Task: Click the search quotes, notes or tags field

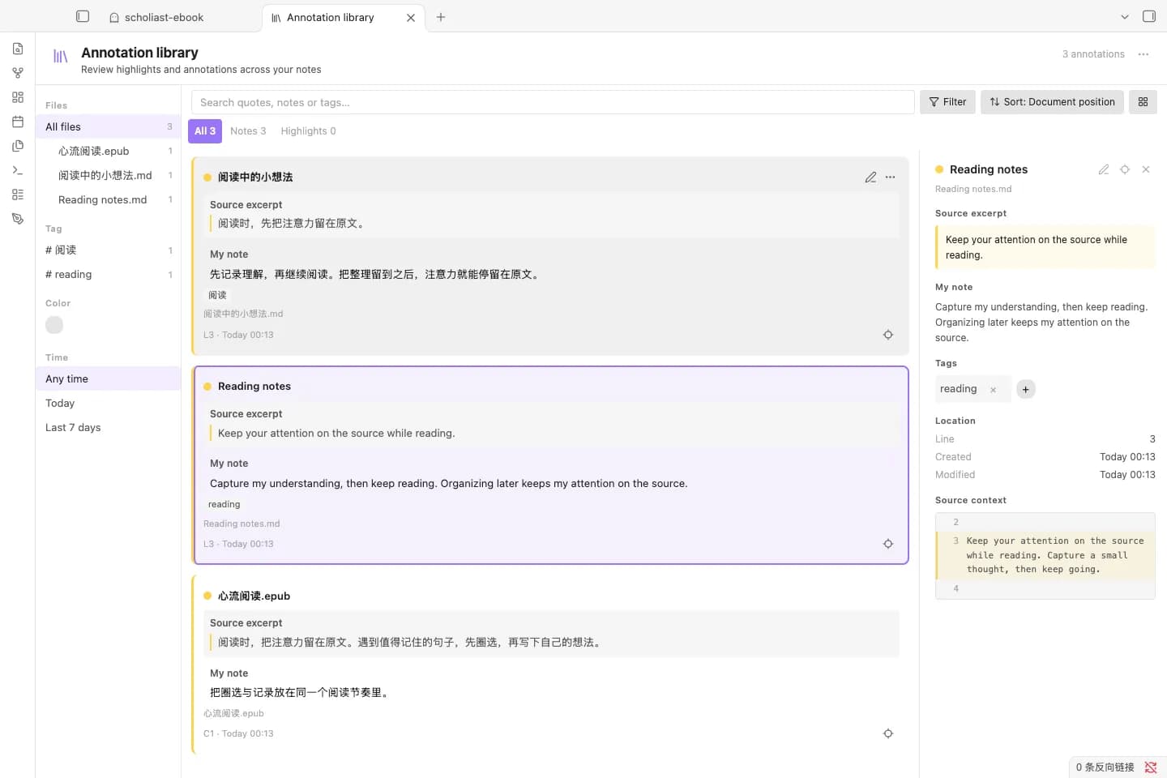Action: (x=553, y=102)
